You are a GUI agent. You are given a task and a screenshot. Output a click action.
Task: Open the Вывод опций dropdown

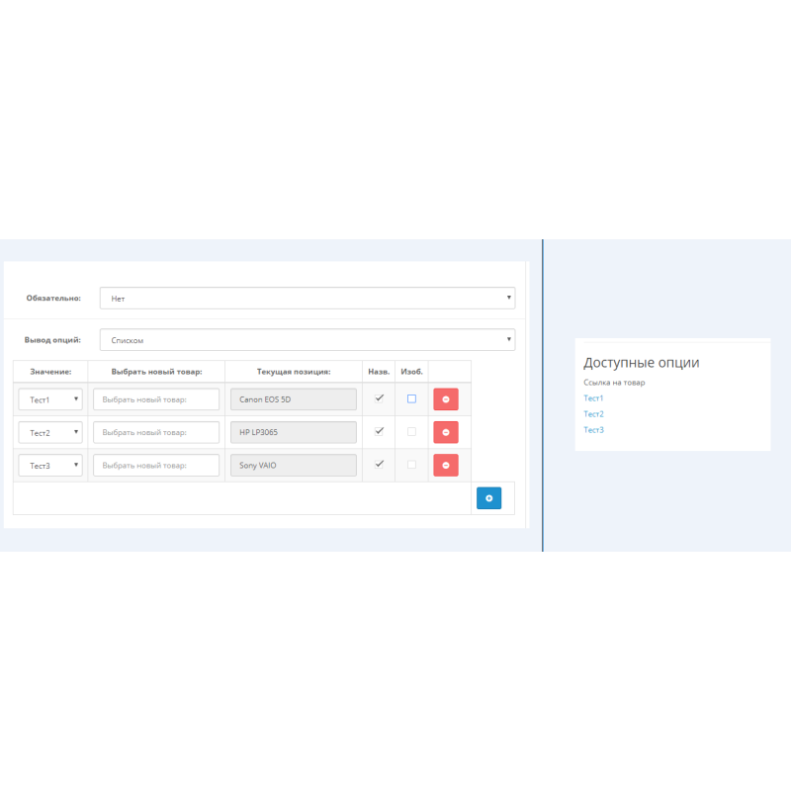pyautogui.click(x=307, y=338)
